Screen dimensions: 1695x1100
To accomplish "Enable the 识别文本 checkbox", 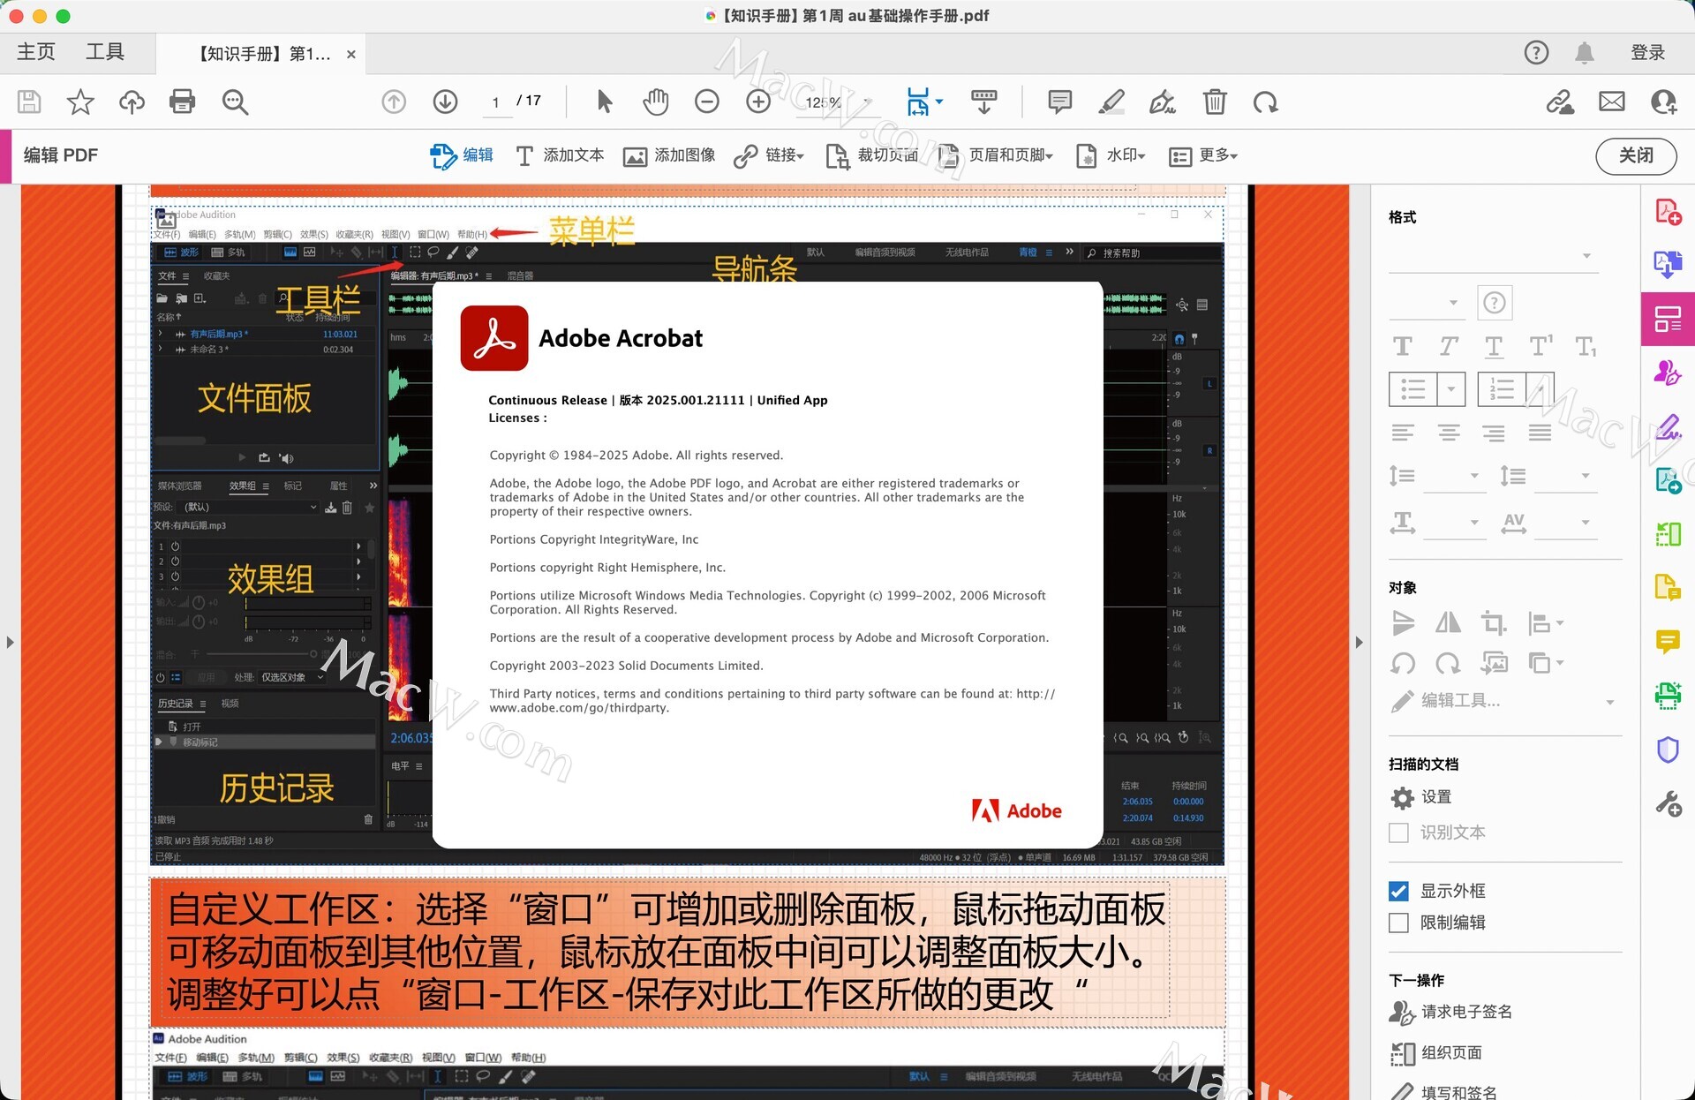I will [x=1398, y=833].
